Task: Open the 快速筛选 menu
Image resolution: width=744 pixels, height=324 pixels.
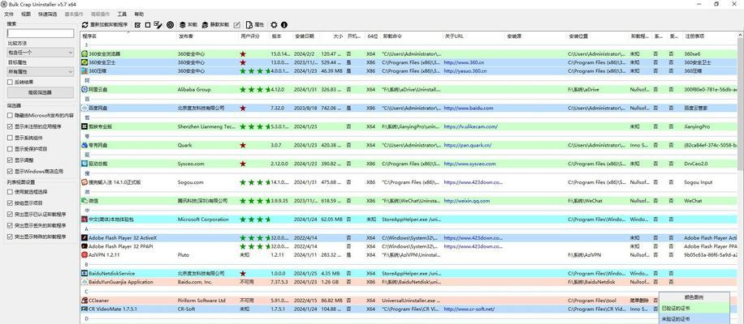Action: [x=47, y=15]
